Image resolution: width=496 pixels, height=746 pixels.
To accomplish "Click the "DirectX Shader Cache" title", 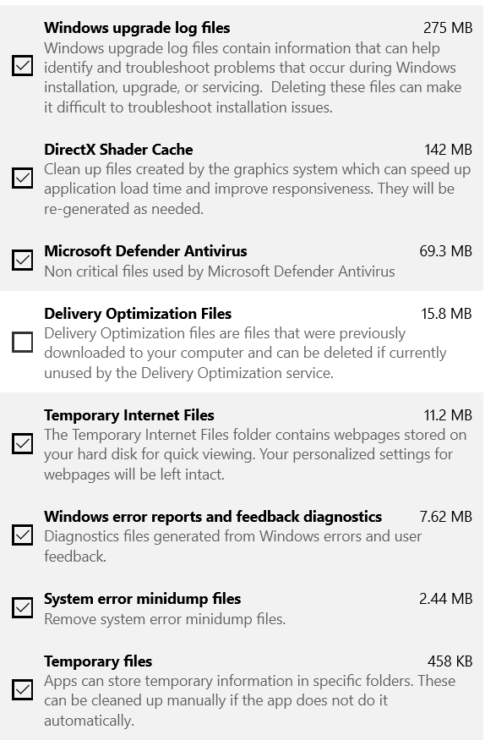I will pos(118,150).
